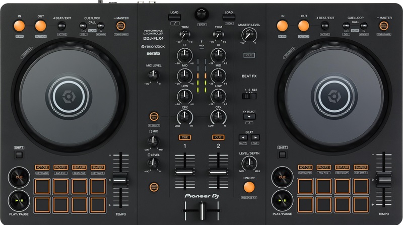Flip the BEAT FX channel selector switch
The height and width of the screenshot is (225, 403).
pyautogui.click(x=249, y=96)
